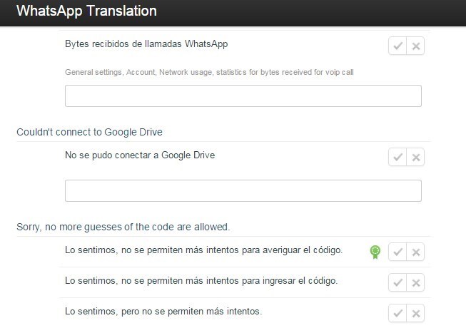Focus the translation input under Google Drive string
466x328 pixels.
point(243,190)
